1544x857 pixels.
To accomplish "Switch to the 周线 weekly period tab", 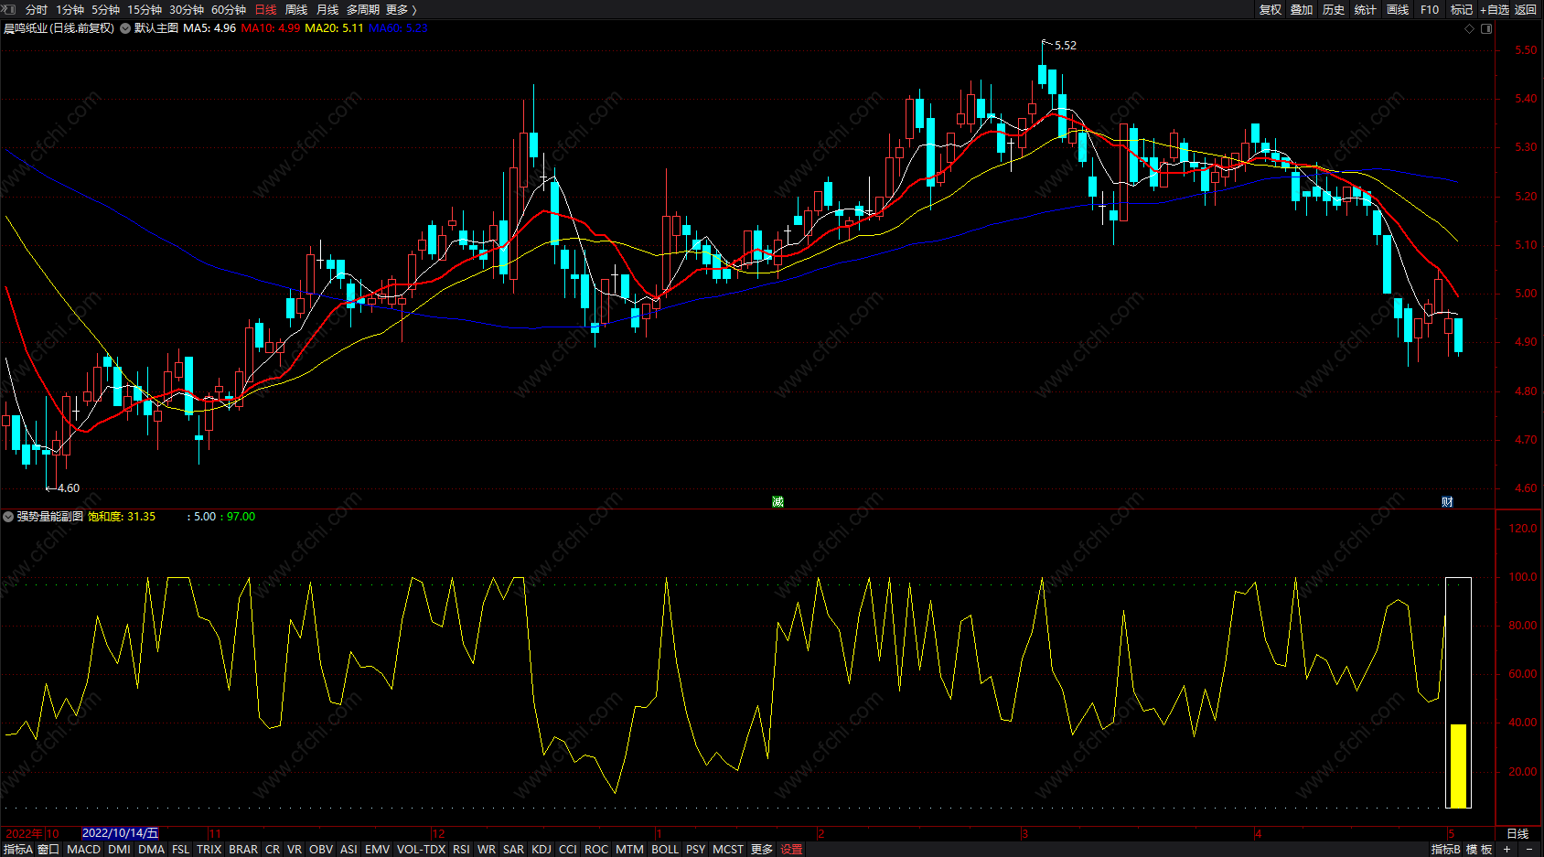I will point(296,9).
